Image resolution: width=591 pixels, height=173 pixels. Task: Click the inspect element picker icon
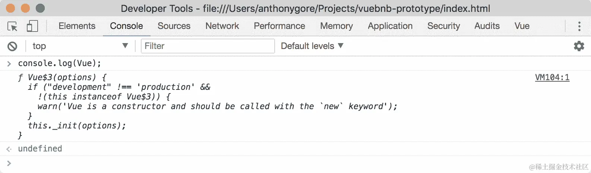coord(12,26)
